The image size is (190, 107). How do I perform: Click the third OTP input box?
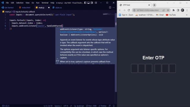point(149,68)
